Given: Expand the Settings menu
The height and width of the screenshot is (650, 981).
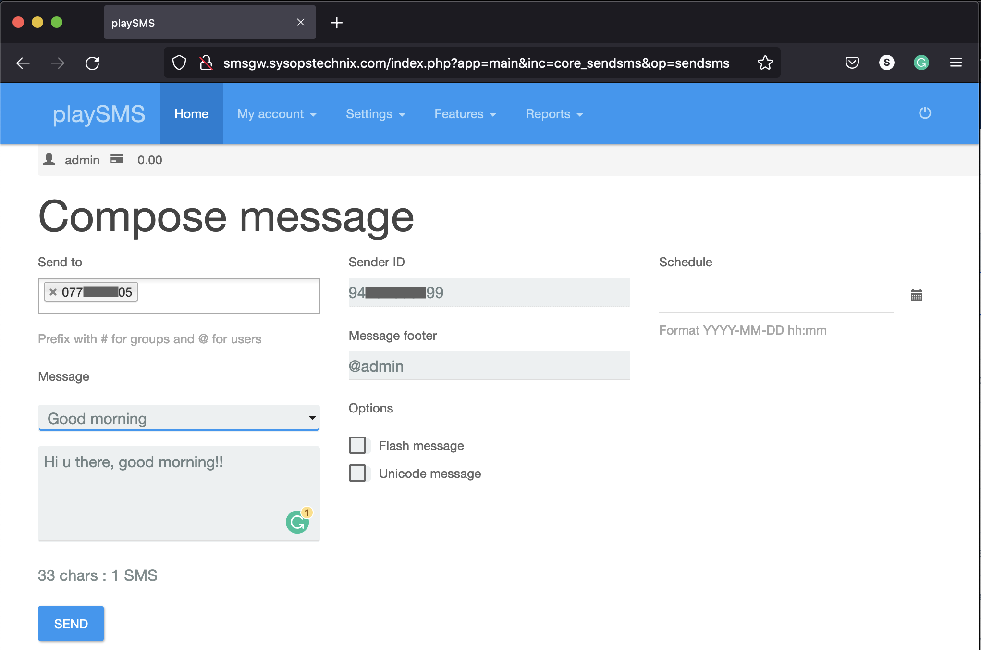Looking at the screenshot, I should [x=376, y=114].
